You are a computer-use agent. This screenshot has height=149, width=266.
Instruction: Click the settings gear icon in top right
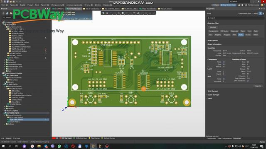tap(242, 5)
